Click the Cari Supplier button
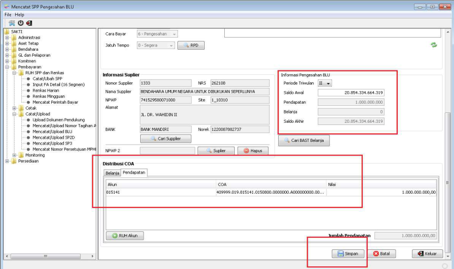Image resolution: width=454 pixels, height=269 pixels. (165, 139)
